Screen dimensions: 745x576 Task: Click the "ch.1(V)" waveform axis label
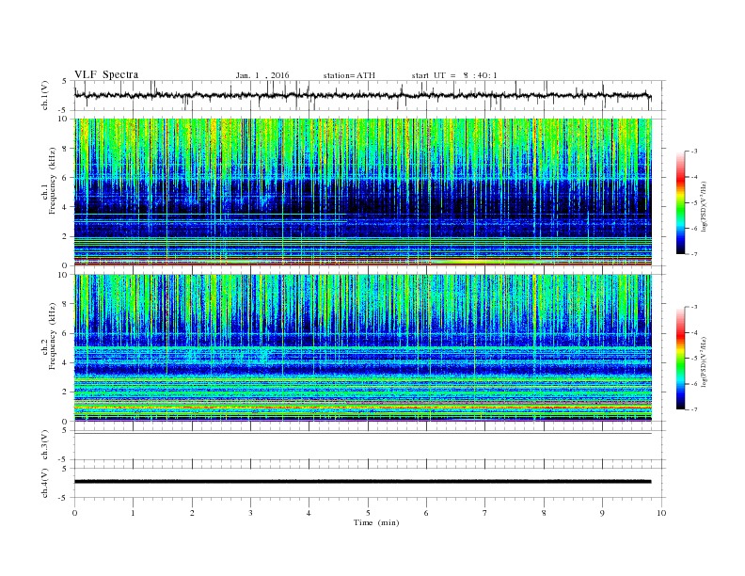point(45,95)
